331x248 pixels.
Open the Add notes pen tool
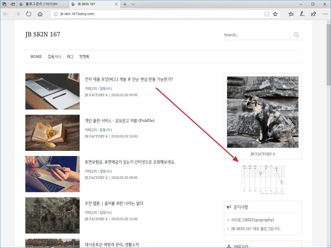pyautogui.click(x=302, y=14)
